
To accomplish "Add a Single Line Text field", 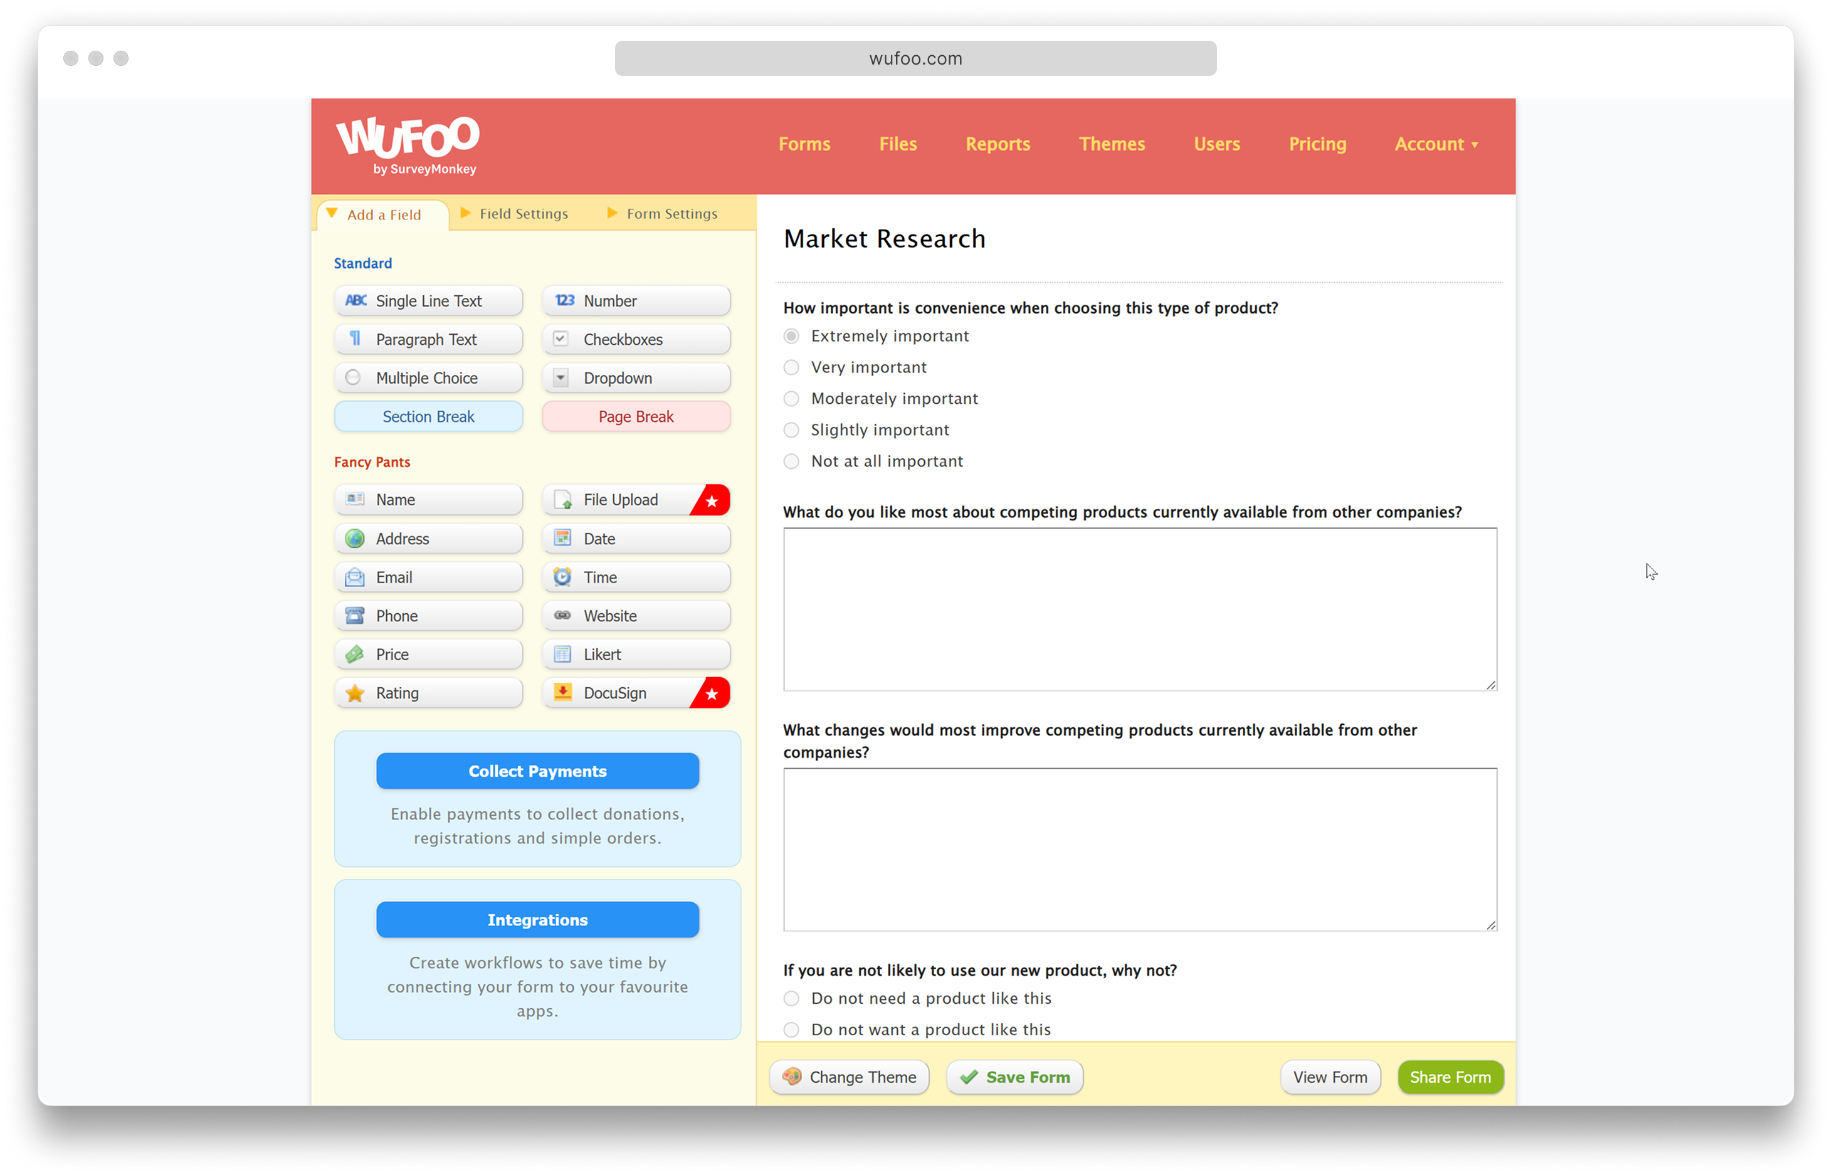I will pos(428,300).
